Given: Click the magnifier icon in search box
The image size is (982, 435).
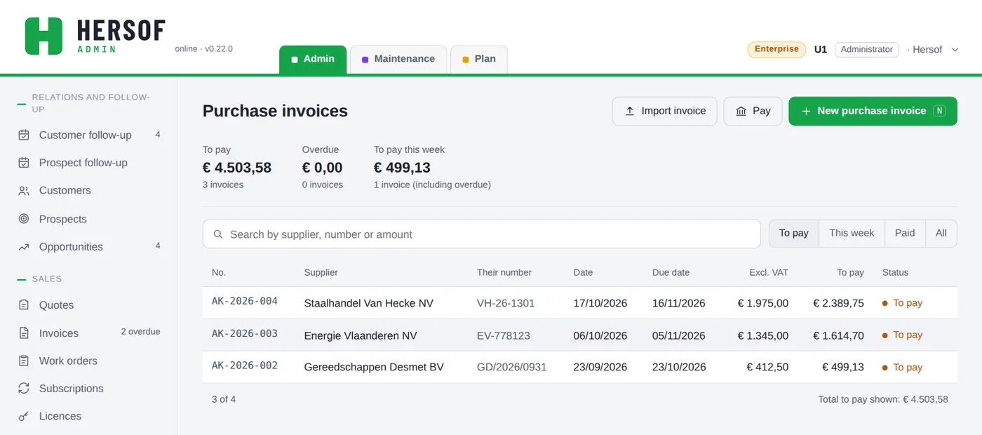Looking at the screenshot, I should click(x=218, y=234).
